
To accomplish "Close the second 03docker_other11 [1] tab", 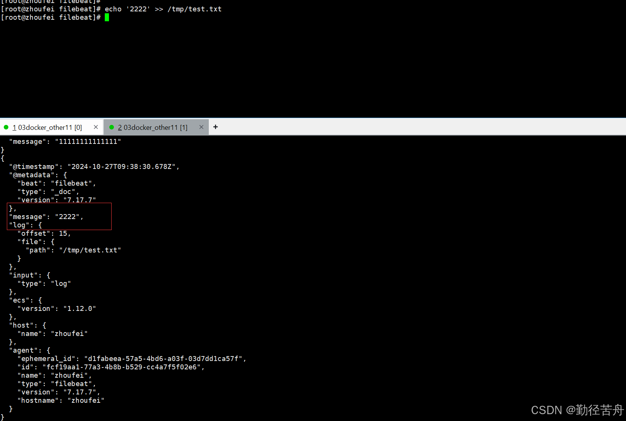I will (x=201, y=127).
